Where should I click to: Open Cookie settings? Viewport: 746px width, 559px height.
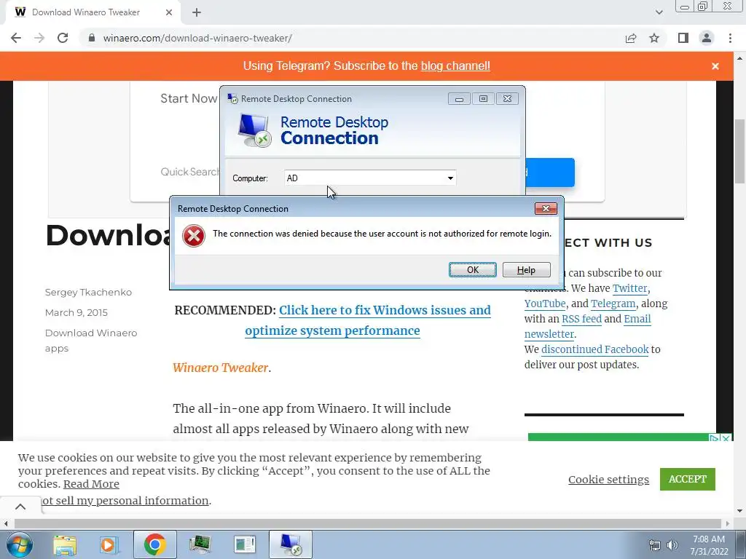point(608,480)
